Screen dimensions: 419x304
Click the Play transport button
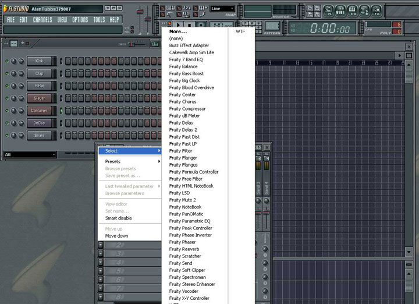[177, 25]
